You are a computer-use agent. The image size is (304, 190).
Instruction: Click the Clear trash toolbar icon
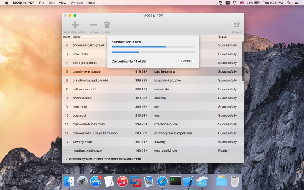coord(107,25)
